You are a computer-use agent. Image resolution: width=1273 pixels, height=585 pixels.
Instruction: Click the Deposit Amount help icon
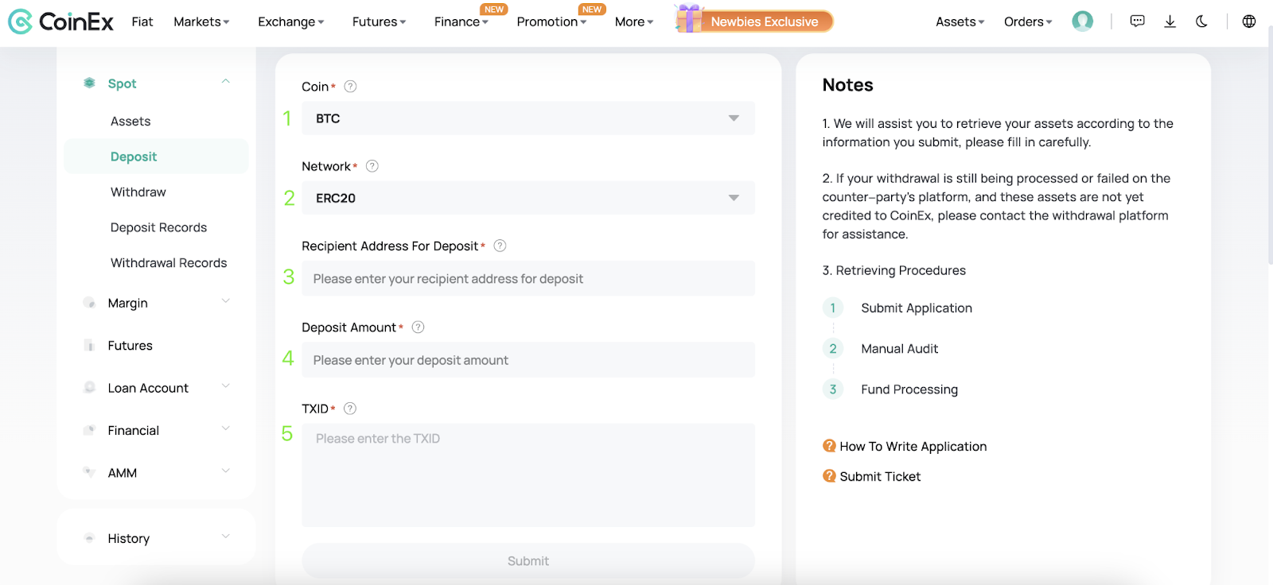pos(418,327)
